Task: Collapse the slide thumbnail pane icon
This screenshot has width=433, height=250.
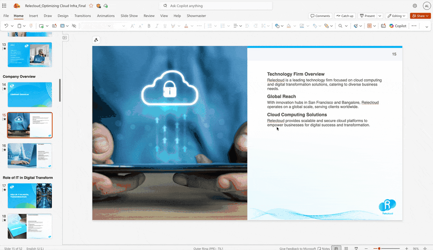Action: click(64, 37)
